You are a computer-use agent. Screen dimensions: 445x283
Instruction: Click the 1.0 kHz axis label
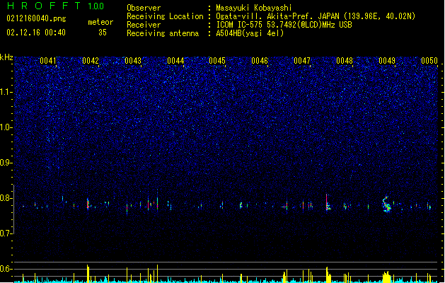(6, 127)
